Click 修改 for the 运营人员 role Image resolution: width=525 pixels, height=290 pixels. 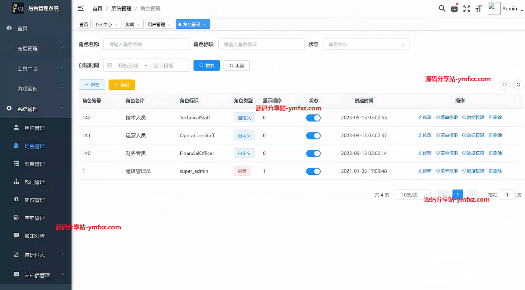tap(425, 135)
